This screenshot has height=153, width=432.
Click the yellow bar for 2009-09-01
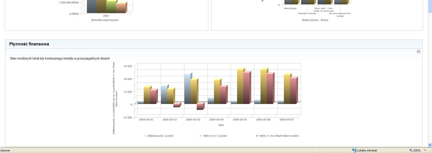click(147, 95)
